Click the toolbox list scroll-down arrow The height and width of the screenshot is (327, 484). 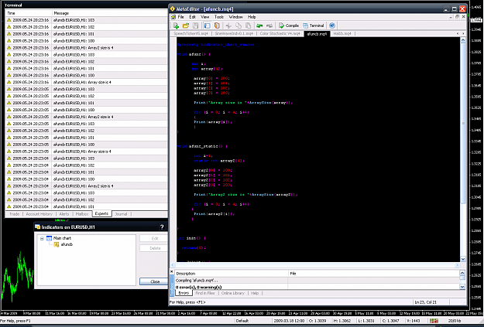462,287
